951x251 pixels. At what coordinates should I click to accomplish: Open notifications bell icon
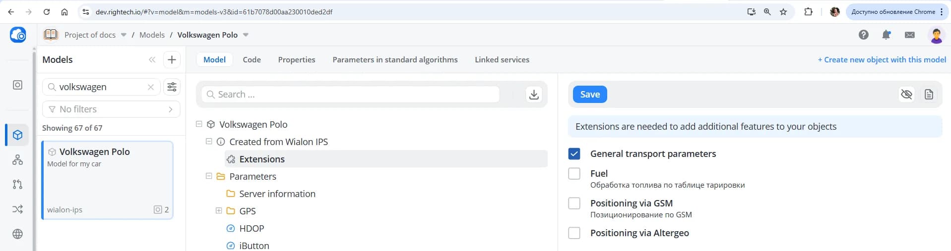coord(887,35)
